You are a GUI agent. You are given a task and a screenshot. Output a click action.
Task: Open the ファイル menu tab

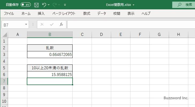point(9,13)
